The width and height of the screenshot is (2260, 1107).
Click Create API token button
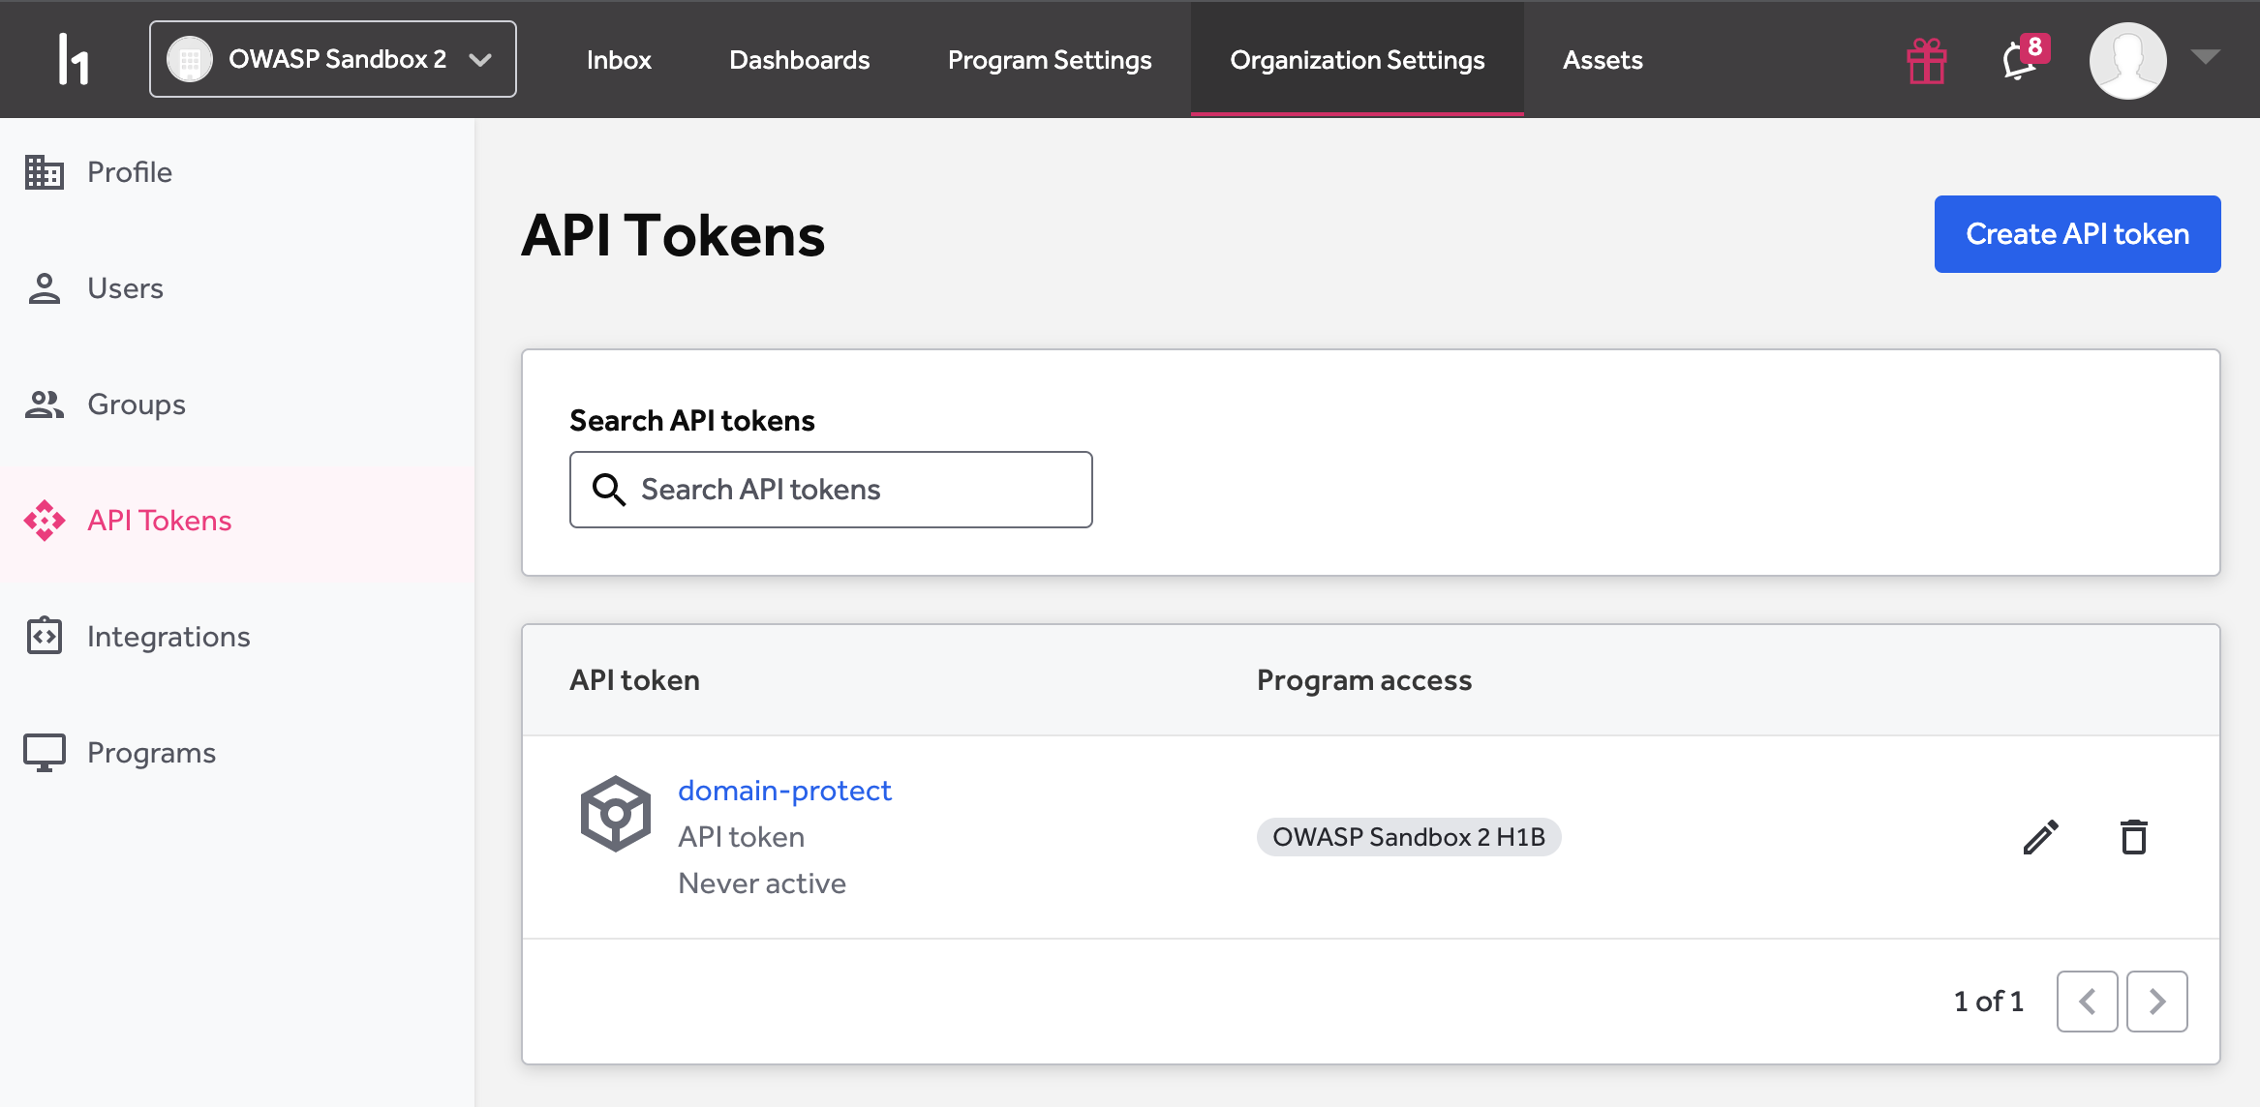[2077, 234]
